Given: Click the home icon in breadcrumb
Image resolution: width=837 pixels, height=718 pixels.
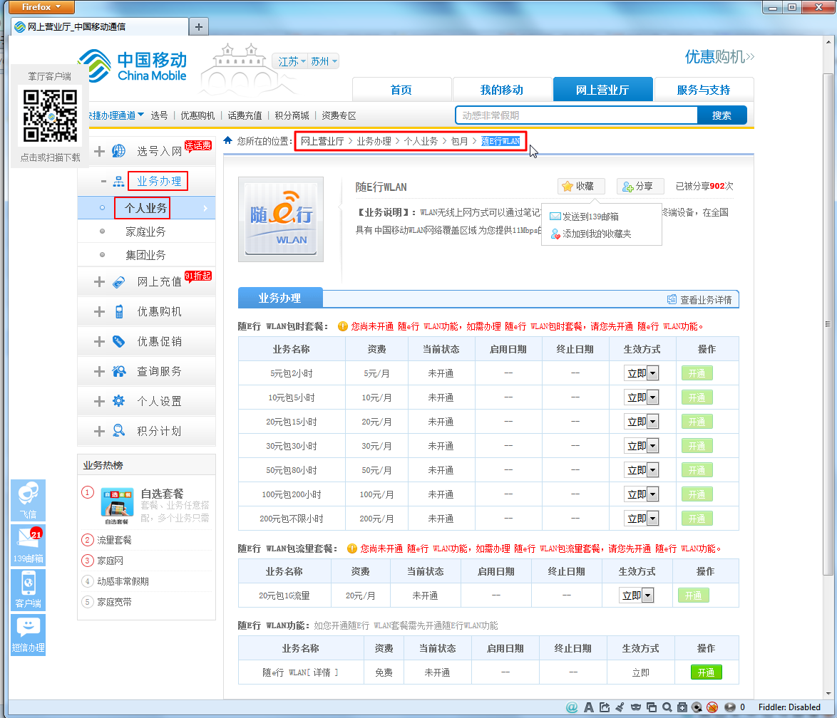Looking at the screenshot, I should click(228, 141).
